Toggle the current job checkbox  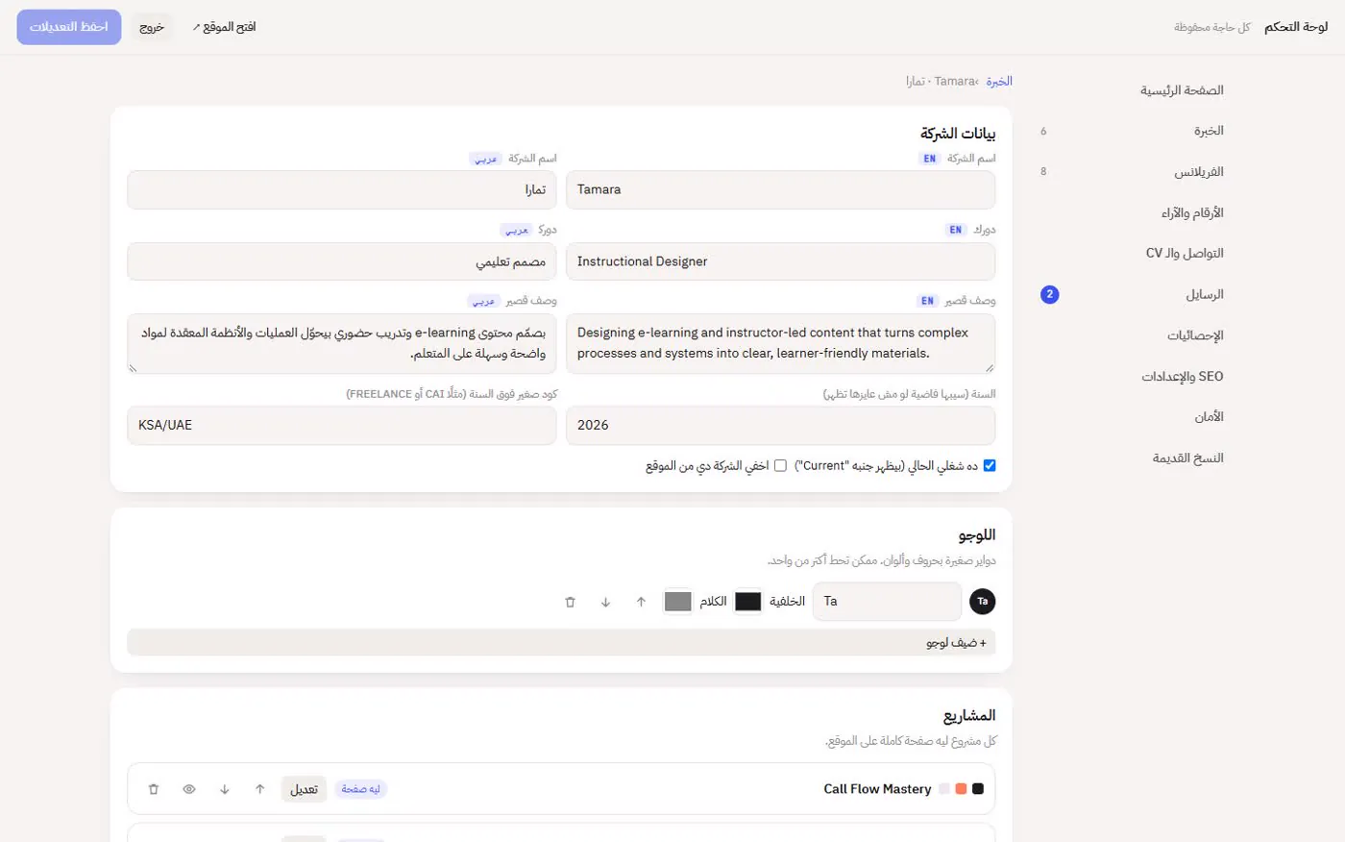(x=990, y=465)
